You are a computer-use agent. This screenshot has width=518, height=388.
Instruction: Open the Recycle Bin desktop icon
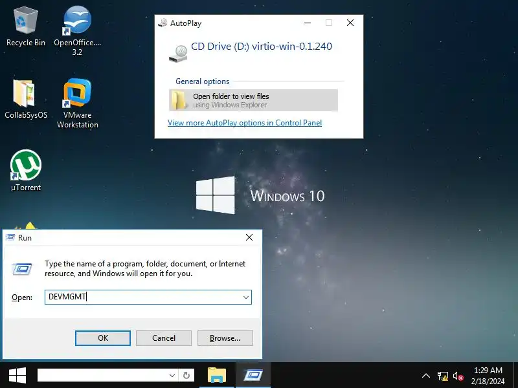click(25, 27)
